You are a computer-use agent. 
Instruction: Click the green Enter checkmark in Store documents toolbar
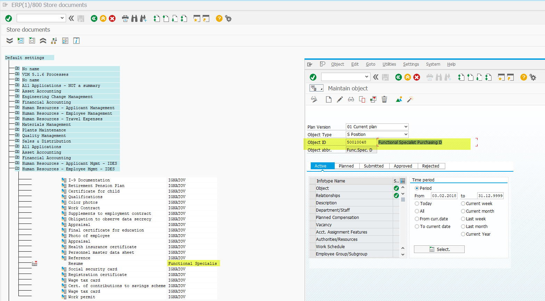coord(9,18)
